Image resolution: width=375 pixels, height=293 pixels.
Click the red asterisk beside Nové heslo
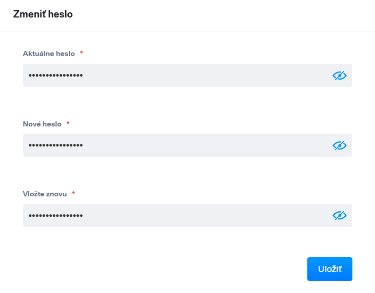tap(68, 124)
